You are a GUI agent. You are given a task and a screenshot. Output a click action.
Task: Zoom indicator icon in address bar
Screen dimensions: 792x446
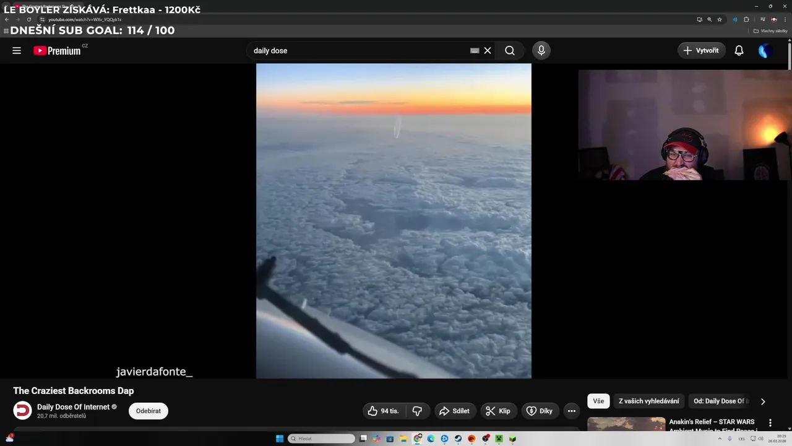click(710, 20)
